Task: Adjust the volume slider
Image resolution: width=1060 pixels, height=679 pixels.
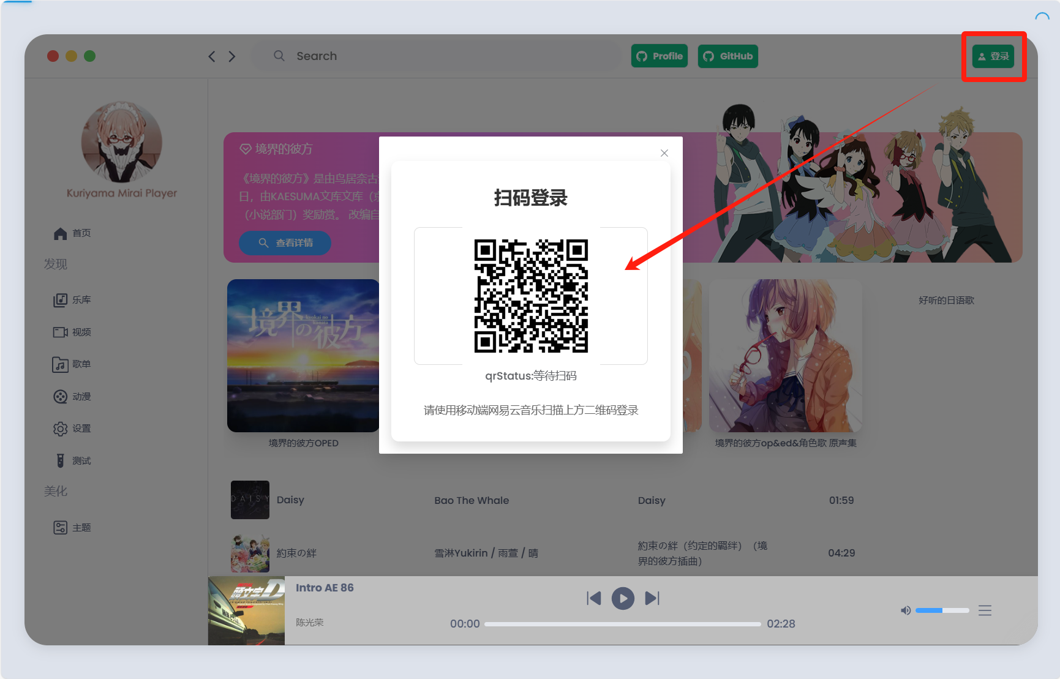Action: point(942,610)
